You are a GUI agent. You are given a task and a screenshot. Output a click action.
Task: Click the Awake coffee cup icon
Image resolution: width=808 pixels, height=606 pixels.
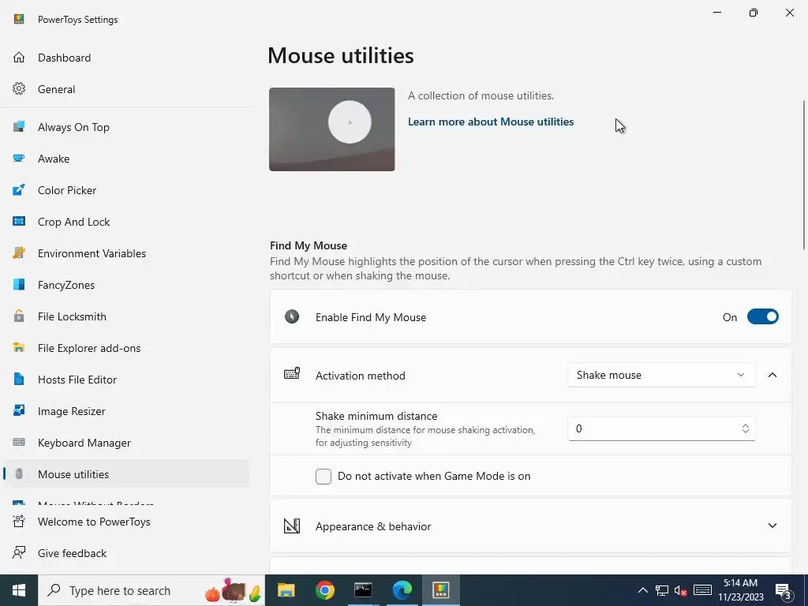click(x=19, y=158)
